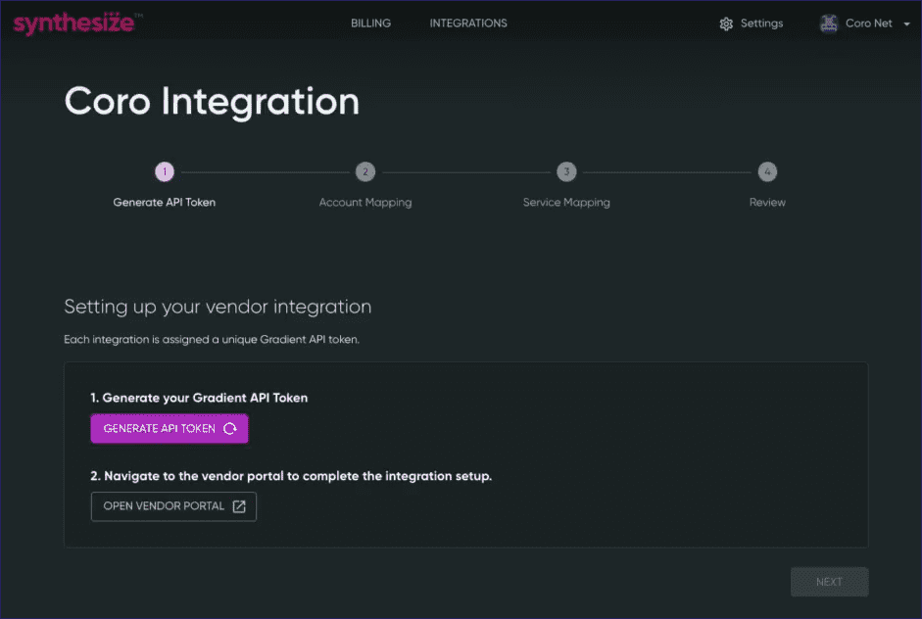The height and width of the screenshot is (619, 922).
Task: Click step 1 Generate API Token marker
Action: click(x=164, y=170)
